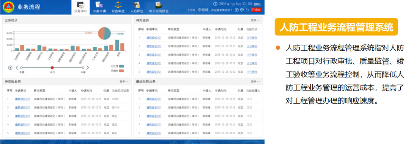Click the right chevron of the timeline
The height and width of the screenshot is (144, 410).
coord(88,68)
